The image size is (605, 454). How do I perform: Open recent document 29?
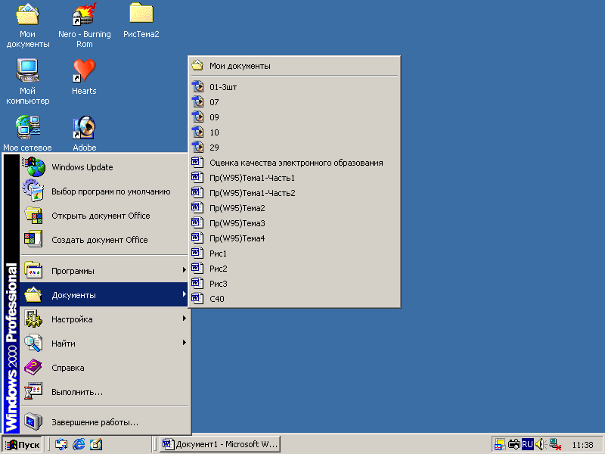click(x=294, y=147)
